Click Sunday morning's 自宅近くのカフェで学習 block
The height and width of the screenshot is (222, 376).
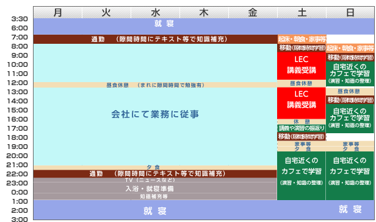(350, 74)
